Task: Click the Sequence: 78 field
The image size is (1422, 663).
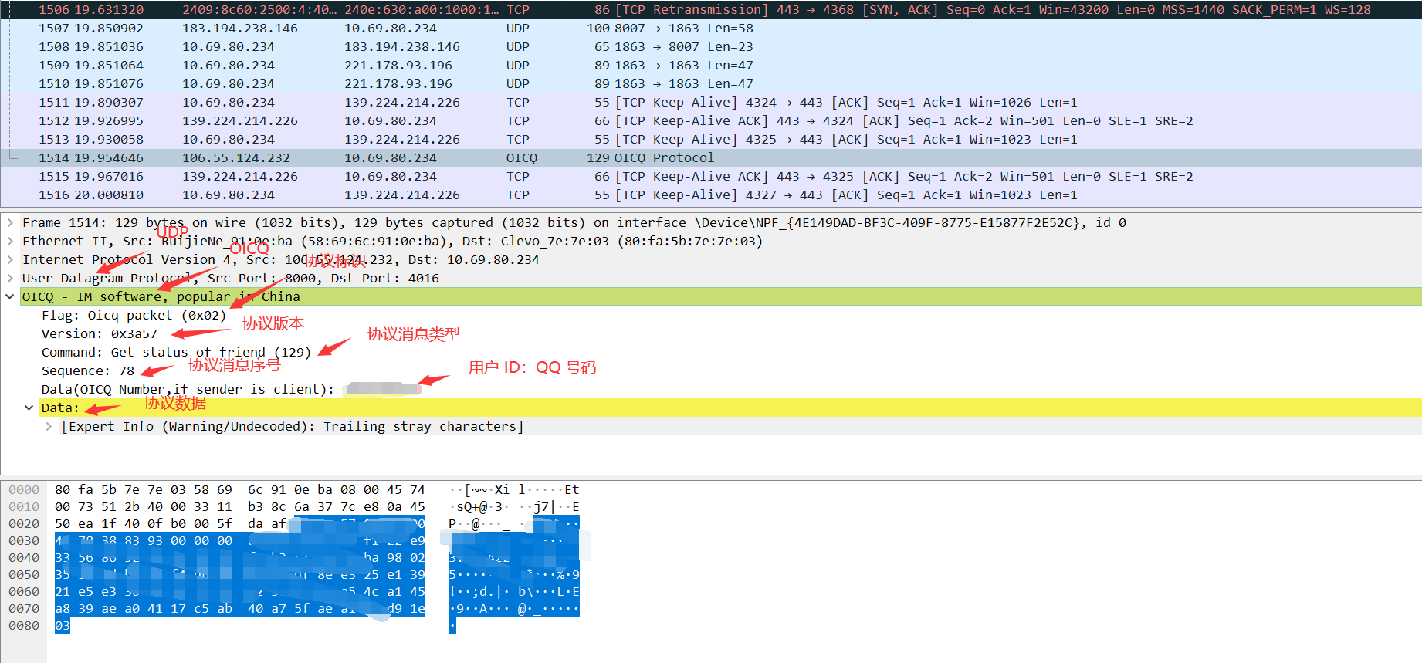Action: 88,370
